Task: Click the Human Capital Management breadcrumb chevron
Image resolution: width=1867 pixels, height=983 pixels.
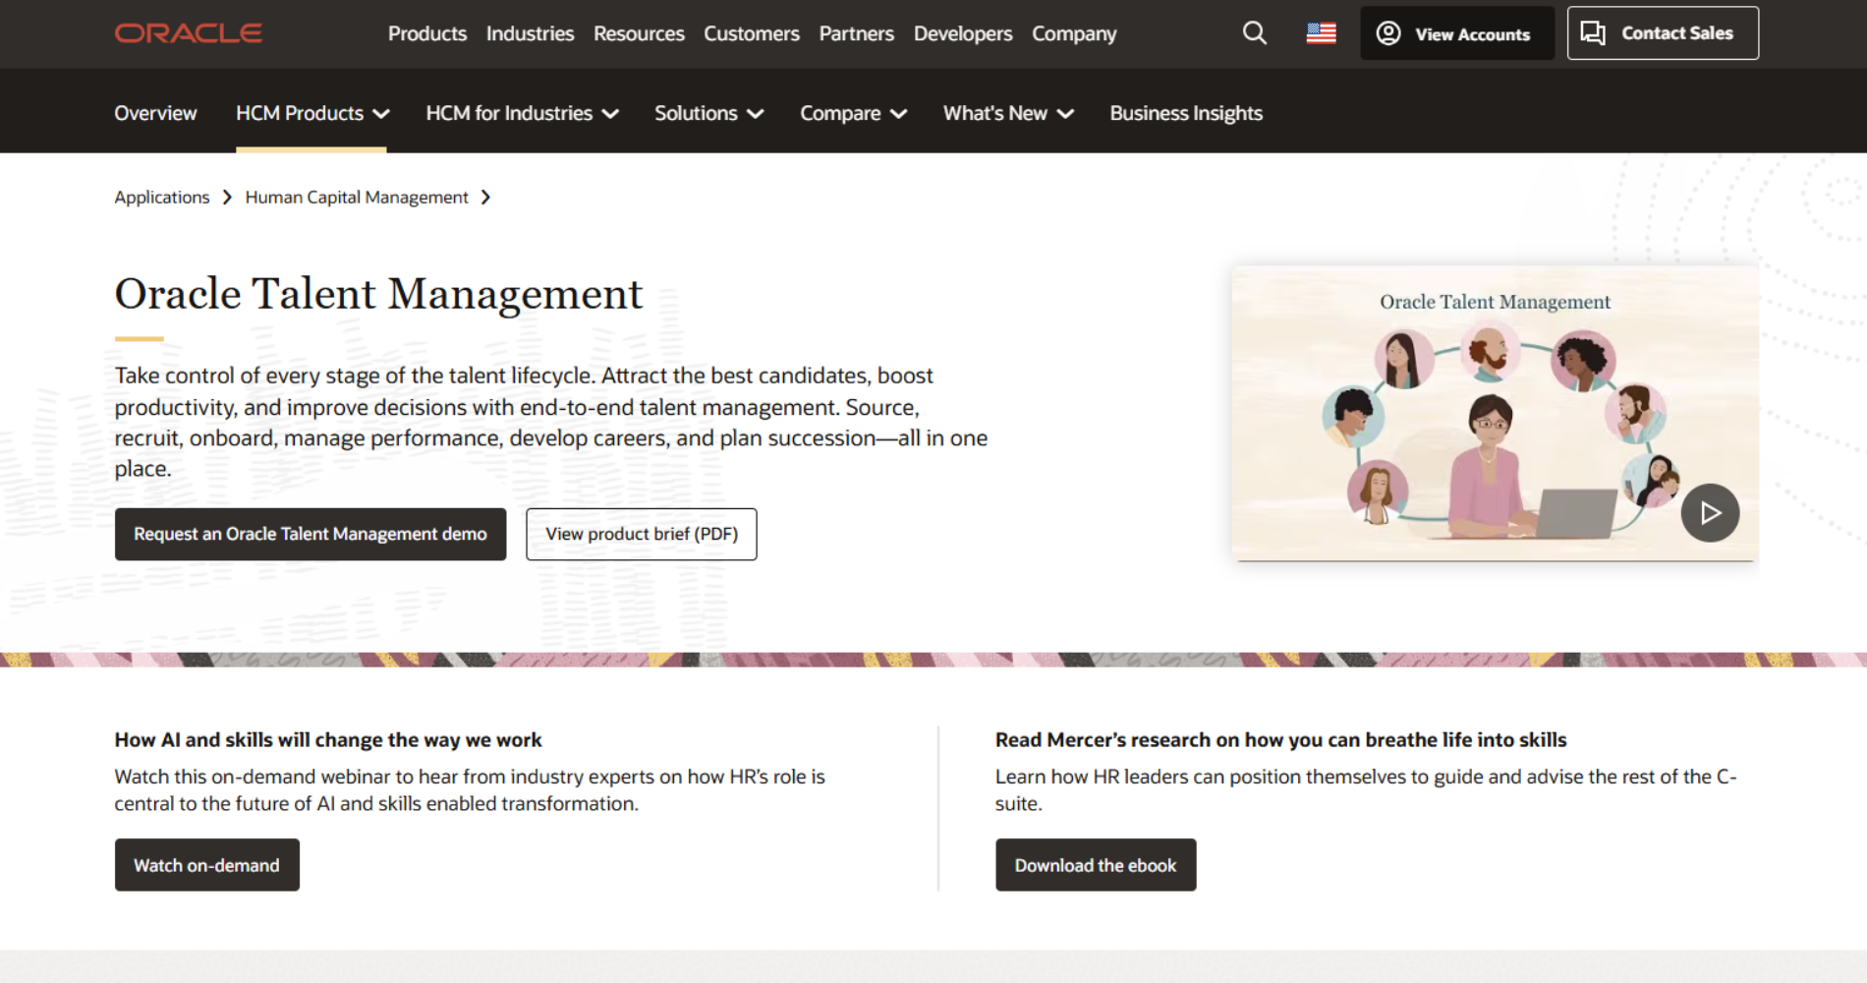Action: pos(485,197)
